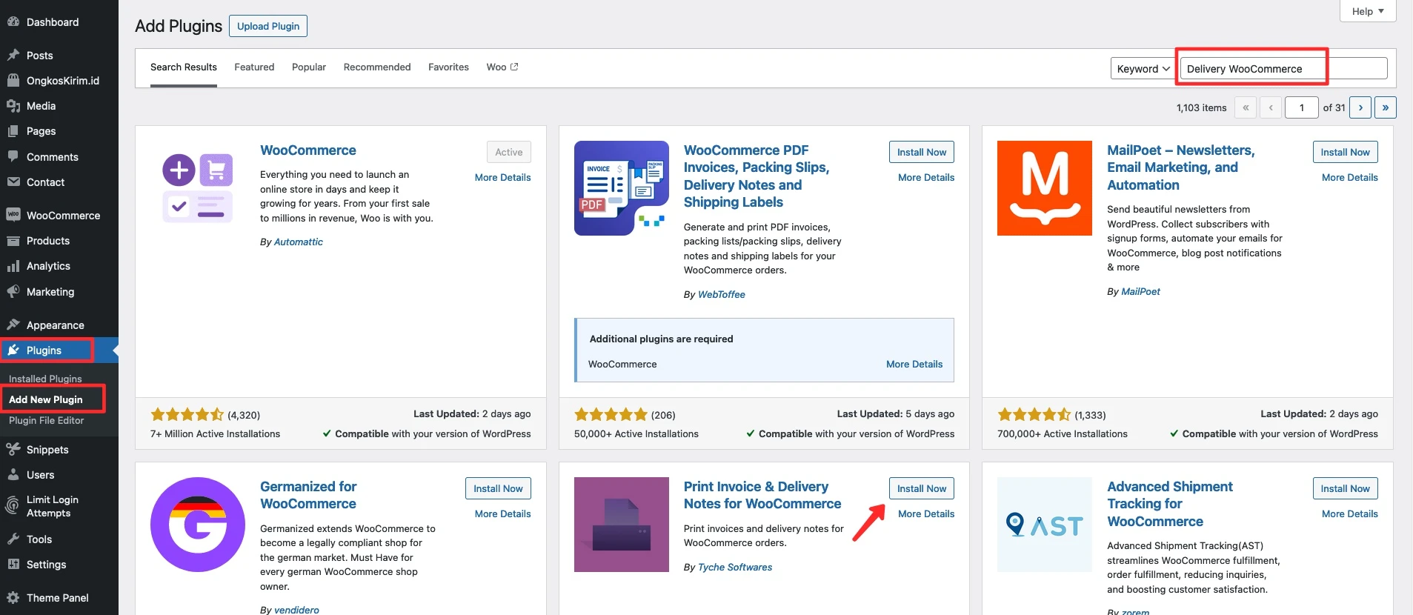Click the Tools wrench icon
1413x615 pixels.
(13, 539)
